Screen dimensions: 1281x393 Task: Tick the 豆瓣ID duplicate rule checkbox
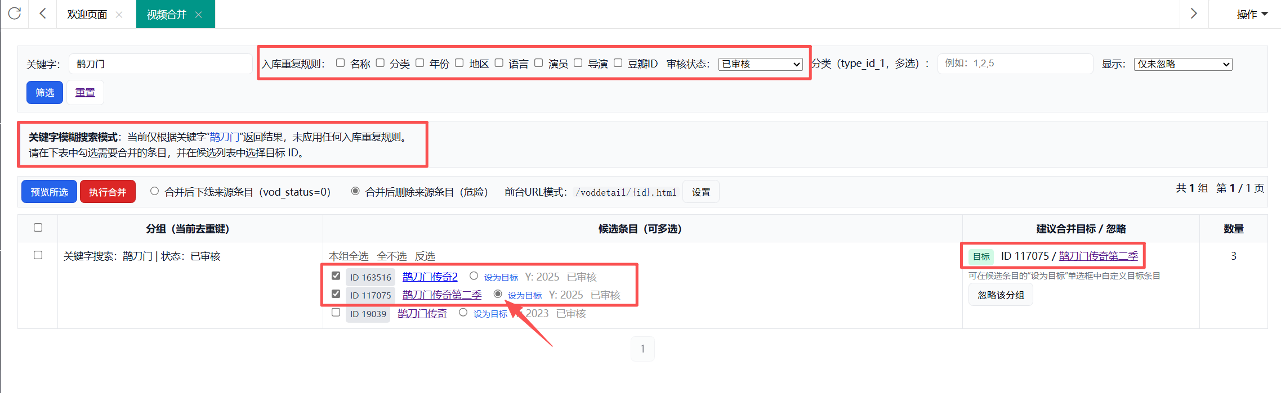[618, 63]
